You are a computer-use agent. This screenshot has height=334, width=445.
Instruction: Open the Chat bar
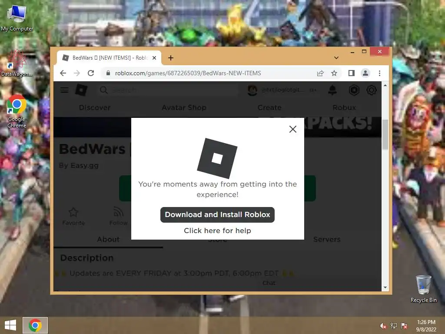[269, 283]
